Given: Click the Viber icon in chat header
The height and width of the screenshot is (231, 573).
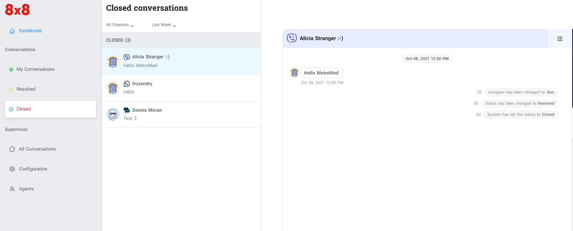Looking at the screenshot, I should (x=292, y=38).
